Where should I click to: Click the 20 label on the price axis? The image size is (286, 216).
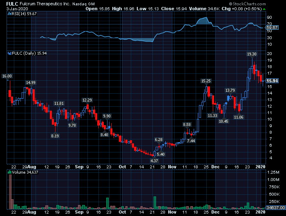[269, 53]
